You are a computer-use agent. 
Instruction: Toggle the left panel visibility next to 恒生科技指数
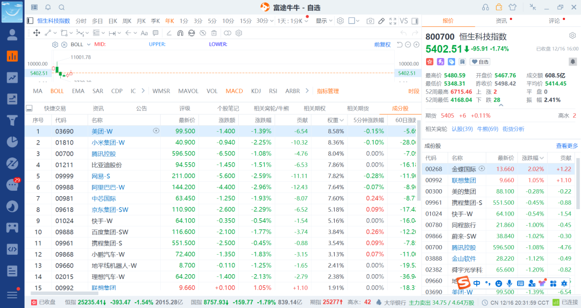[30, 21]
